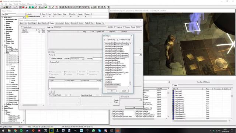
Task: Open the teal landscape editing toolbar icon
Action: click(x=33, y=7)
